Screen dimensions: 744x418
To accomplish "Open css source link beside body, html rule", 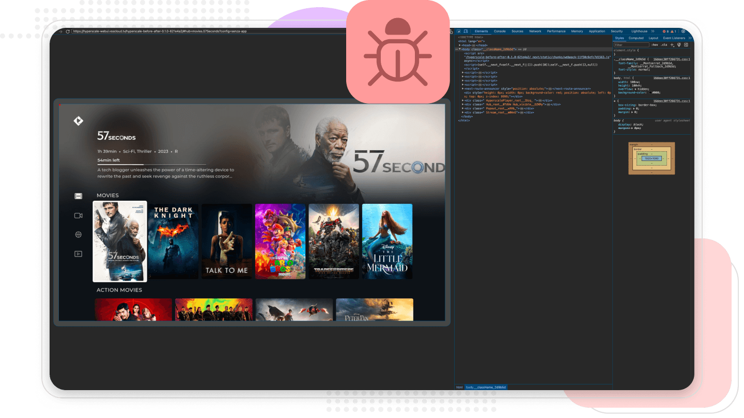I will (x=672, y=78).
